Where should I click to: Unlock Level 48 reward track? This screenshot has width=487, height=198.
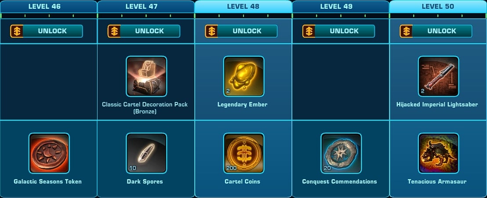[x=241, y=31]
